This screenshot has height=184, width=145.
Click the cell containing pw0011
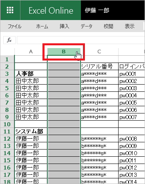click(132, 160)
